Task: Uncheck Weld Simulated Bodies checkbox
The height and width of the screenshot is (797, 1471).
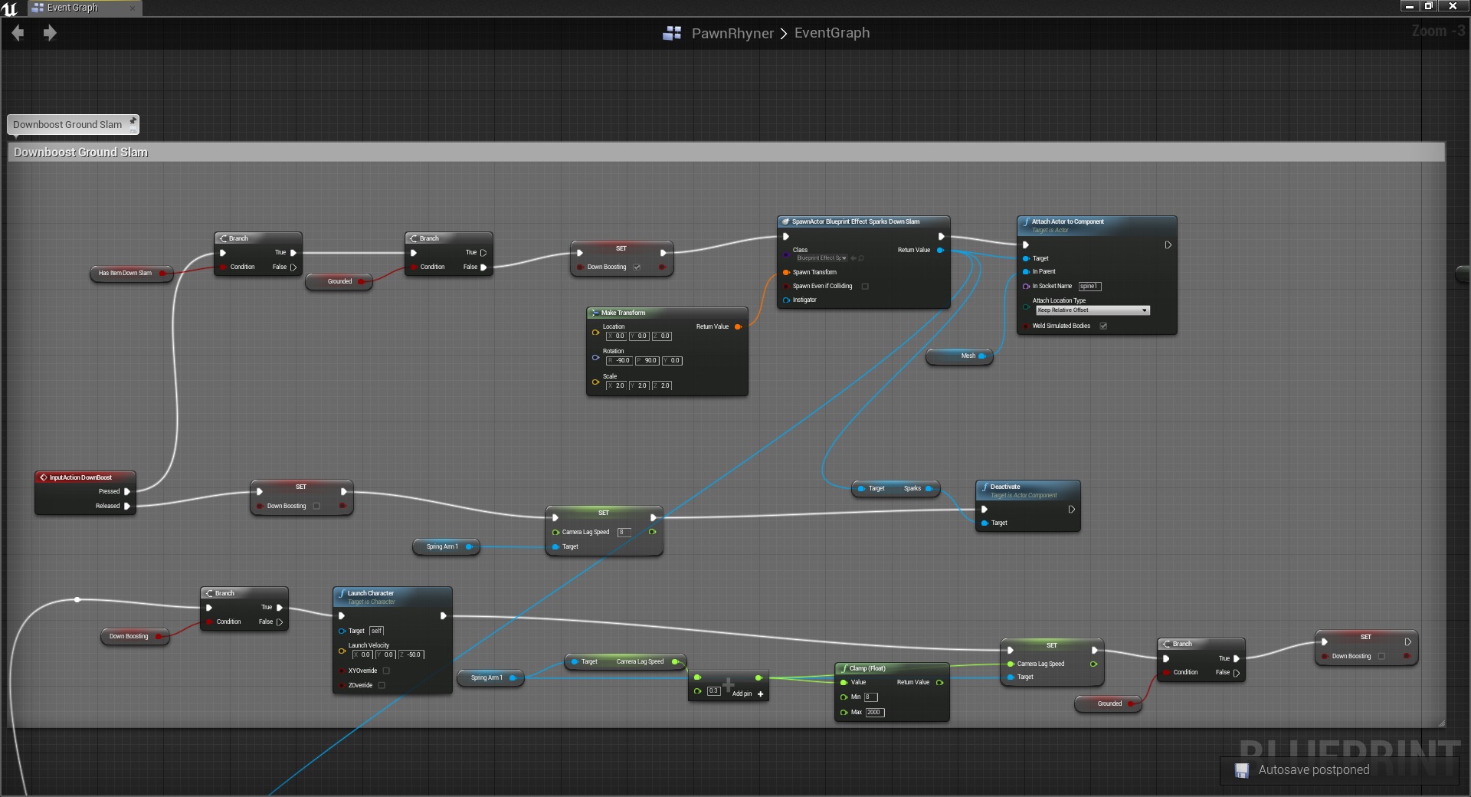Action: (1103, 326)
